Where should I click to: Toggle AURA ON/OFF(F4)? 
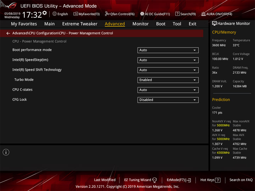tap(217, 14)
